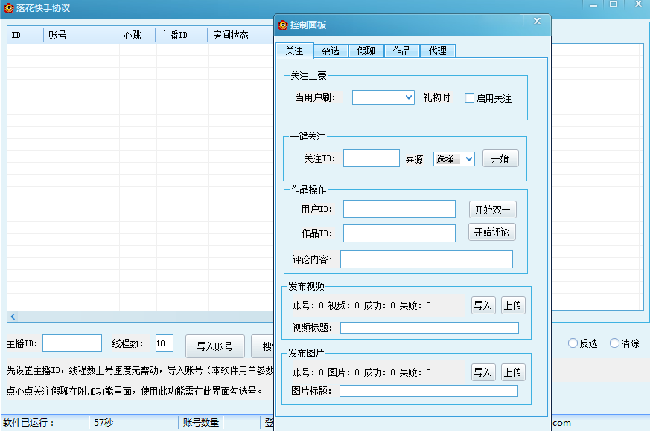Open the 假聊 tab
650x431 pixels.
click(366, 51)
